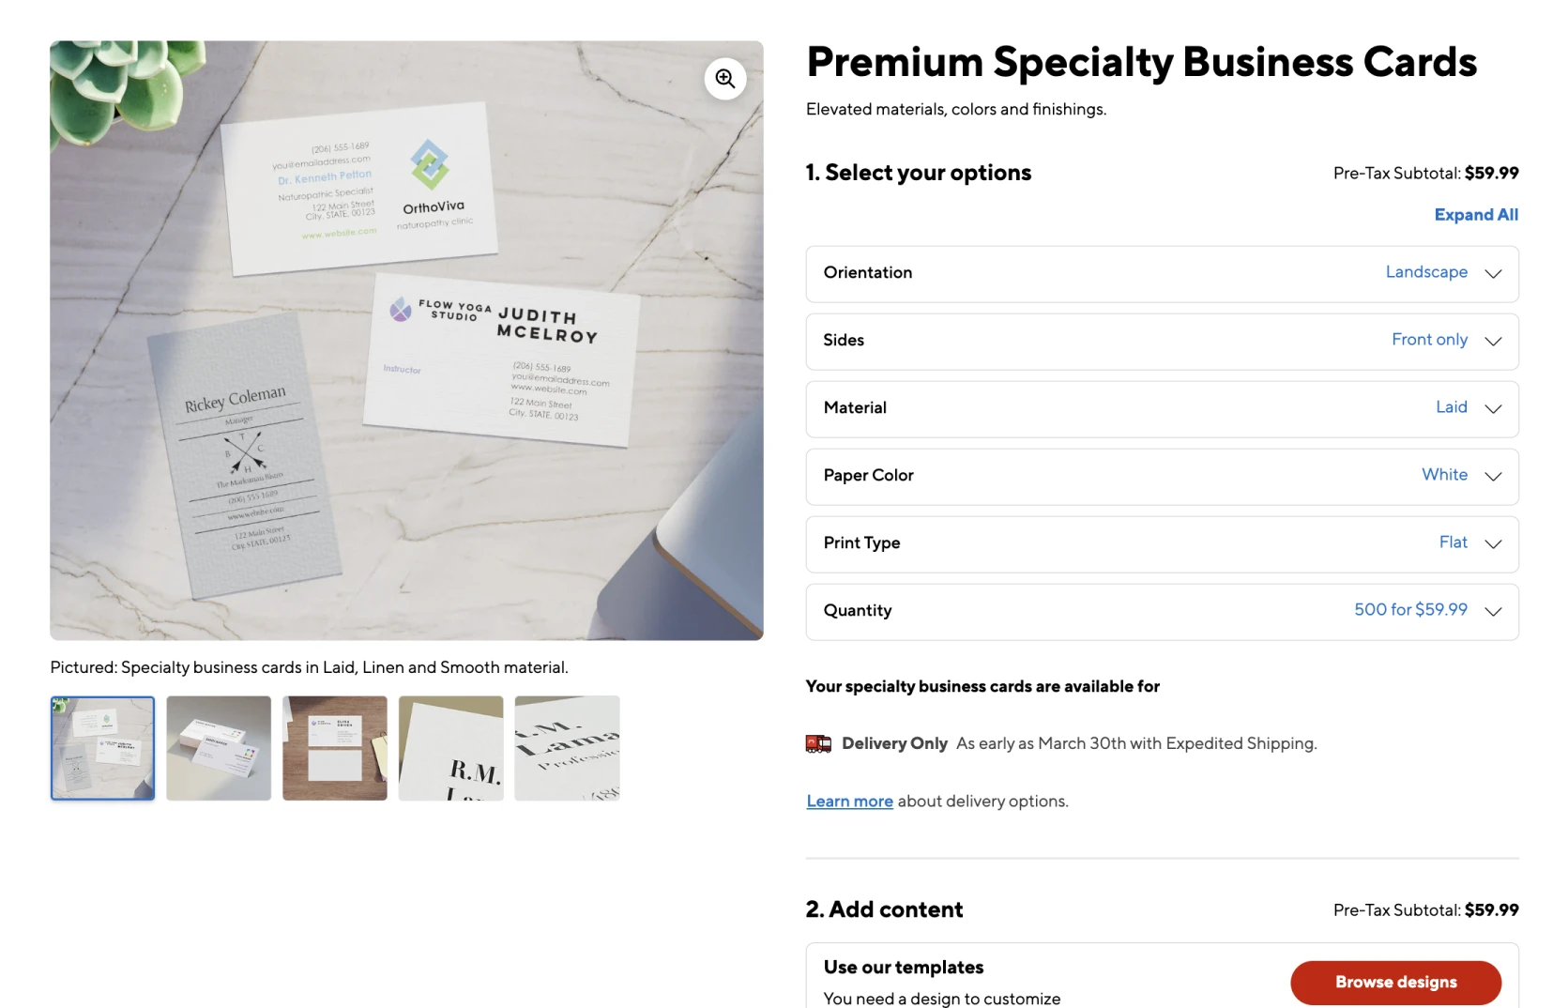The width and height of the screenshot is (1568, 1008).
Task: Select the second stacked cards thumbnail
Action: click(219, 748)
